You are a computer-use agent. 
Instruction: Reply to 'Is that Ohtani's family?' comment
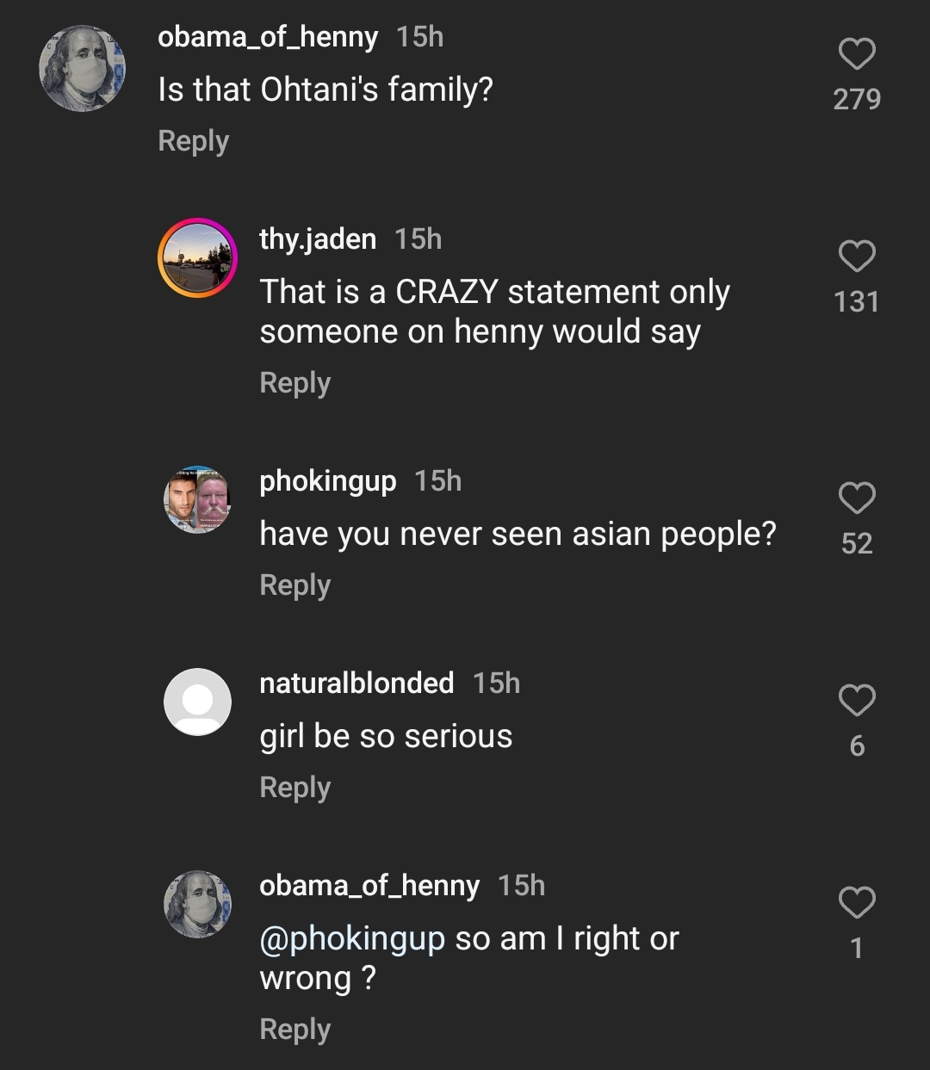tap(194, 141)
